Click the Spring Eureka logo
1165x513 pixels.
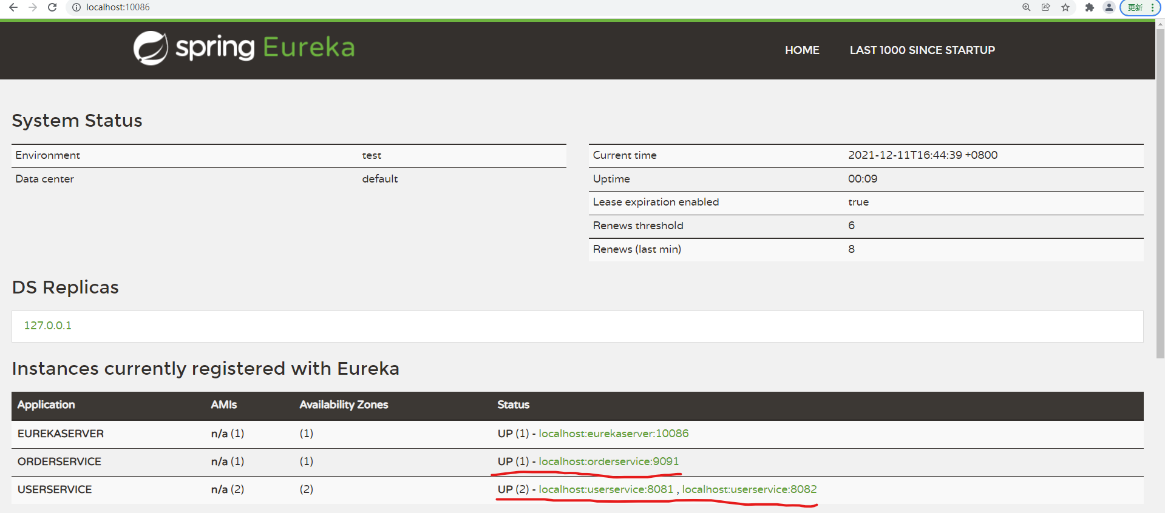coord(244,48)
